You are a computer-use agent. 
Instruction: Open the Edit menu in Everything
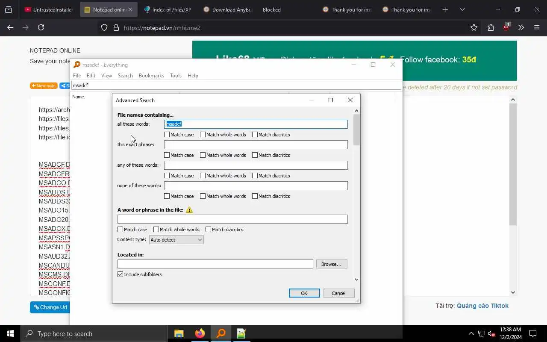91,76
